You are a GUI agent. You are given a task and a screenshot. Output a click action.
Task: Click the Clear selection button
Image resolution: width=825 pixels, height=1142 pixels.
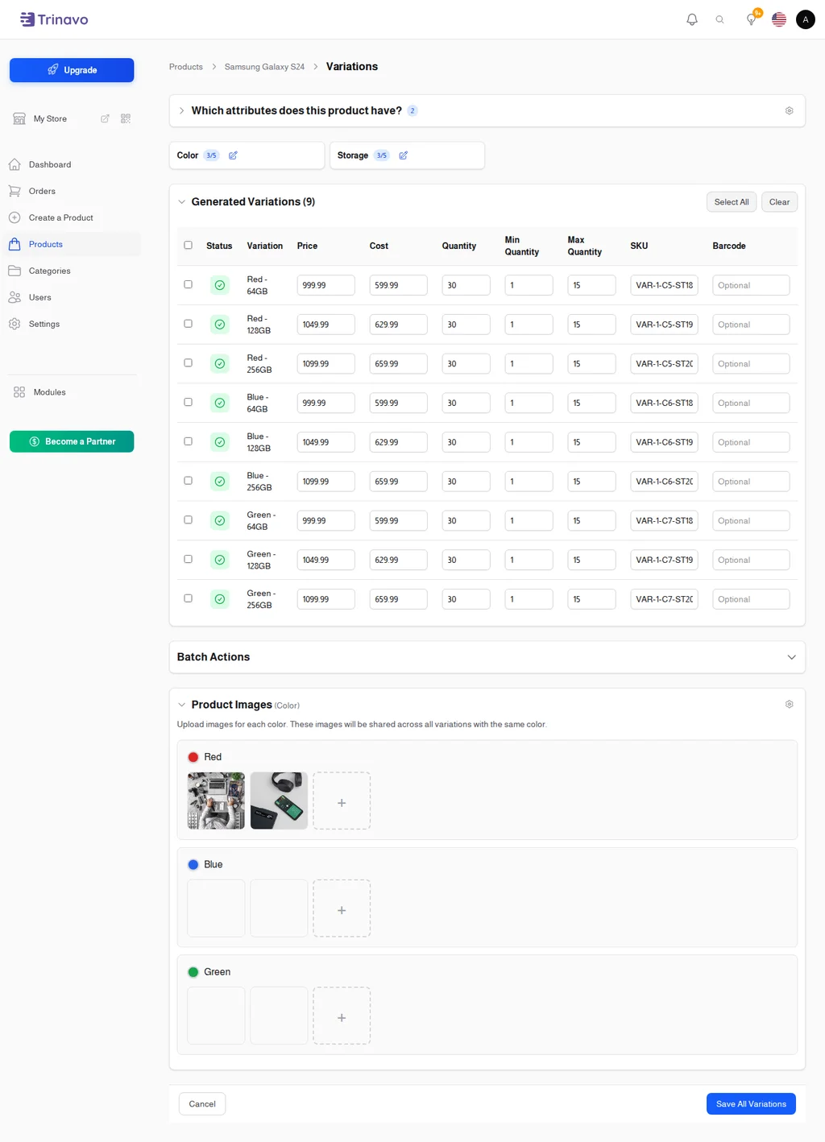pyautogui.click(x=779, y=202)
